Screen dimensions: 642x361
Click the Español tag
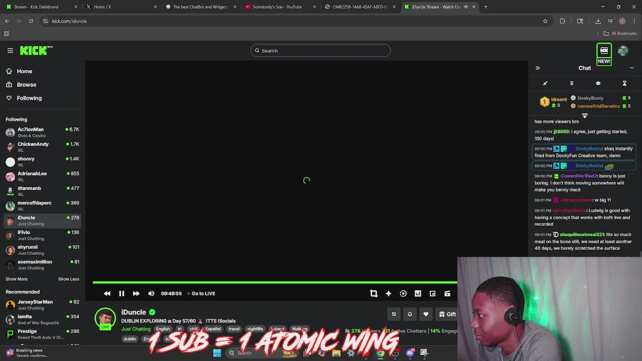(x=213, y=329)
